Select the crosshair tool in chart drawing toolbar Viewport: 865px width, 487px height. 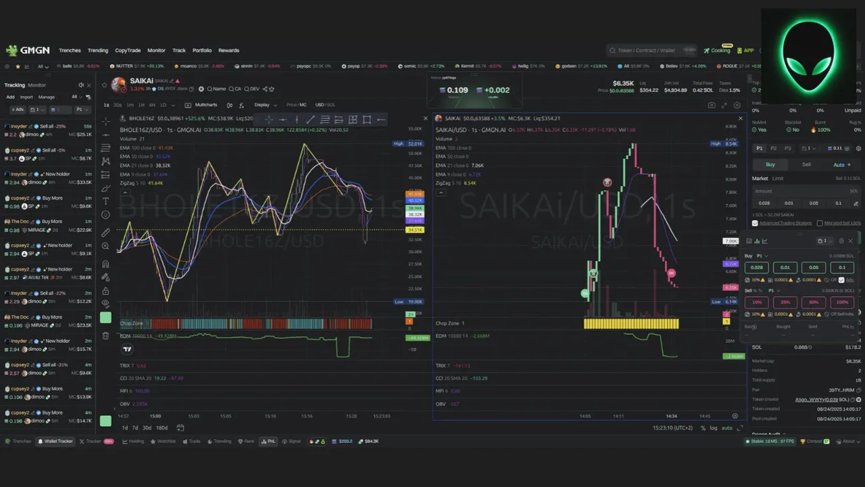click(x=105, y=120)
